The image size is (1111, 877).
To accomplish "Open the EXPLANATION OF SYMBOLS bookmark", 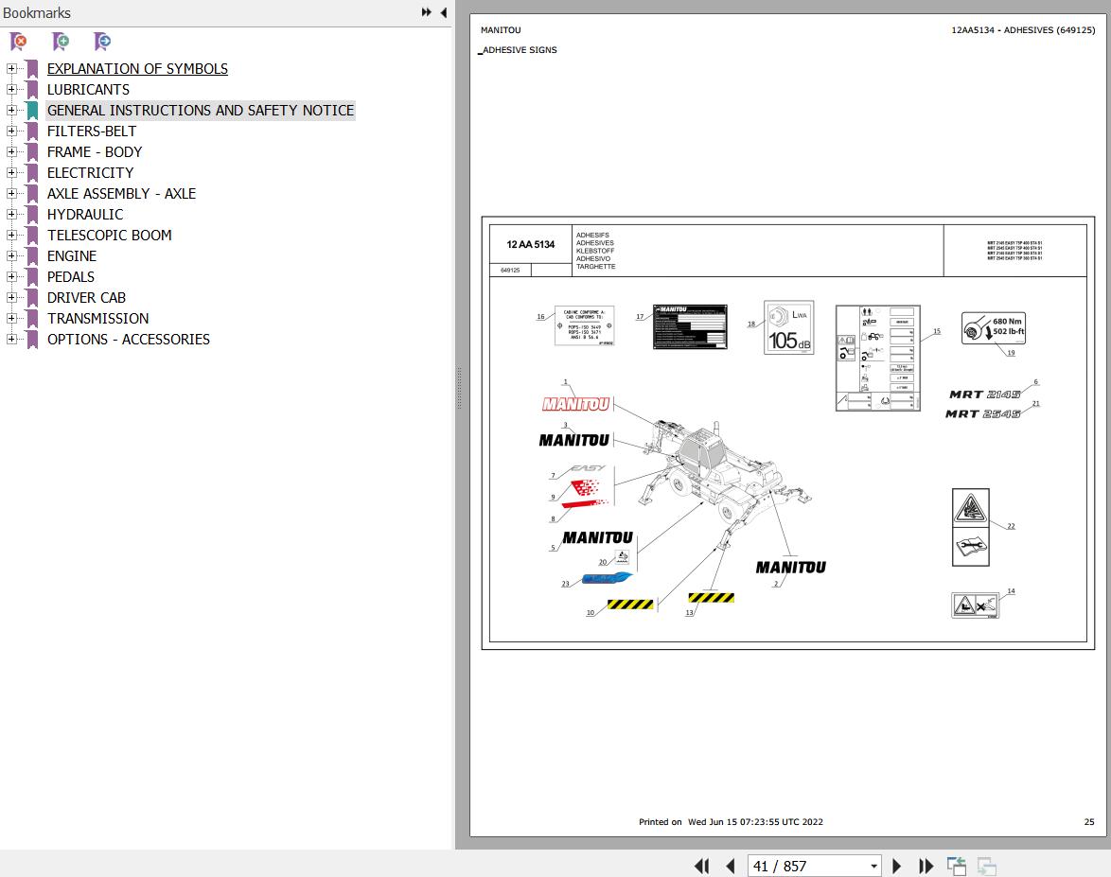I will pyautogui.click(x=137, y=69).
